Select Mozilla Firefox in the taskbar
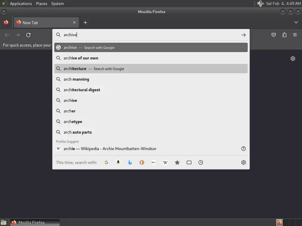302x226 pixels. (35, 222)
